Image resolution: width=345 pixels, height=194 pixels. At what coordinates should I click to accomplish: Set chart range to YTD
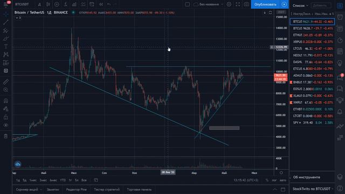(63, 180)
